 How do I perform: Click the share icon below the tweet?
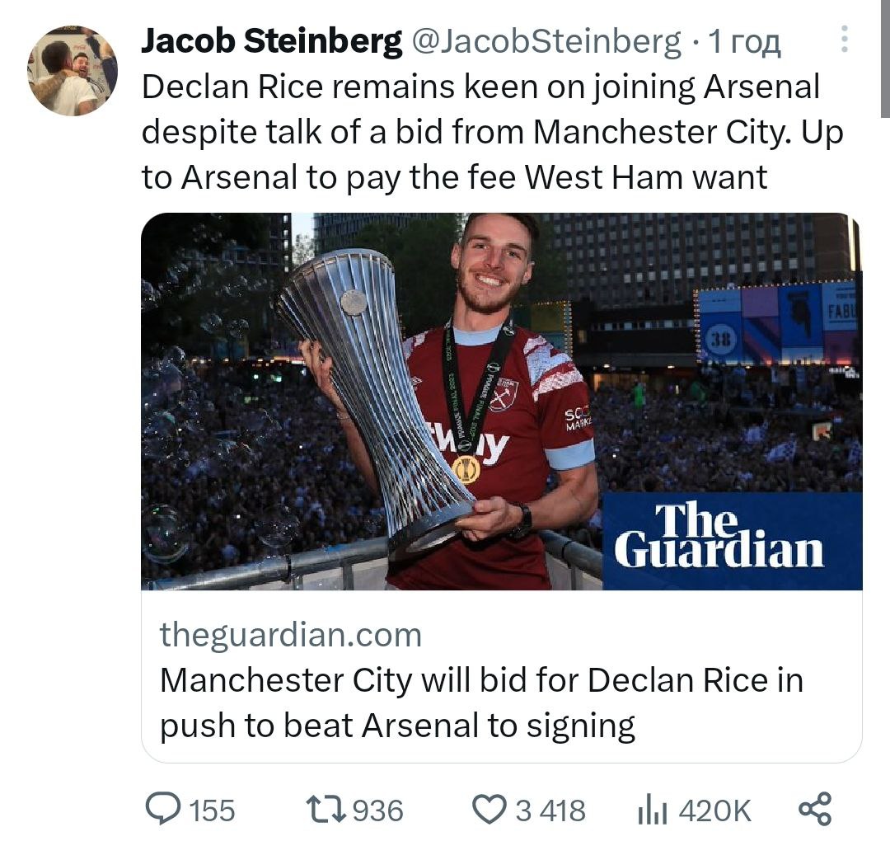[x=815, y=808]
